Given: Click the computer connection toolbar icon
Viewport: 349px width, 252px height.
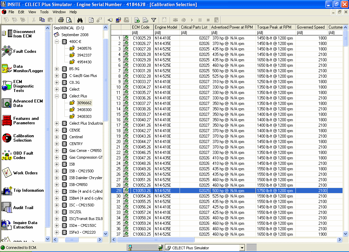Looking at the screenshot, I should [118, 20].
